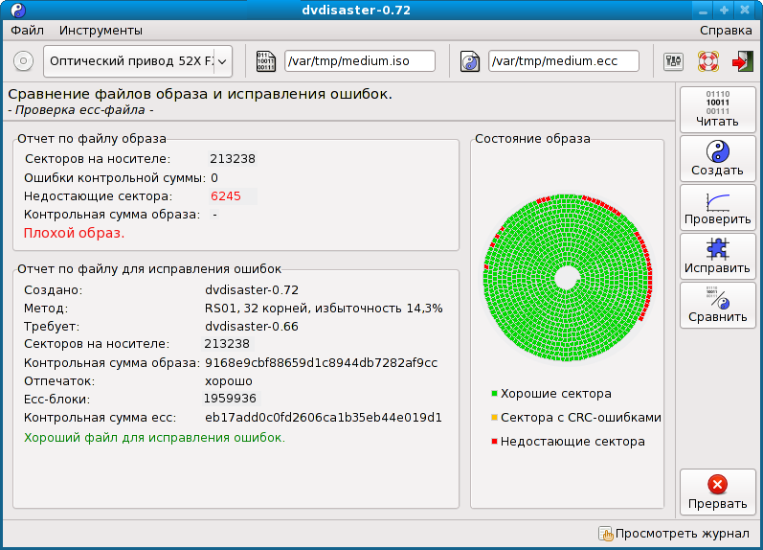Click the Создано value dvdisaster-0.72
The width and height of the screenshot is (763, 550).
[x=252, y=290]
